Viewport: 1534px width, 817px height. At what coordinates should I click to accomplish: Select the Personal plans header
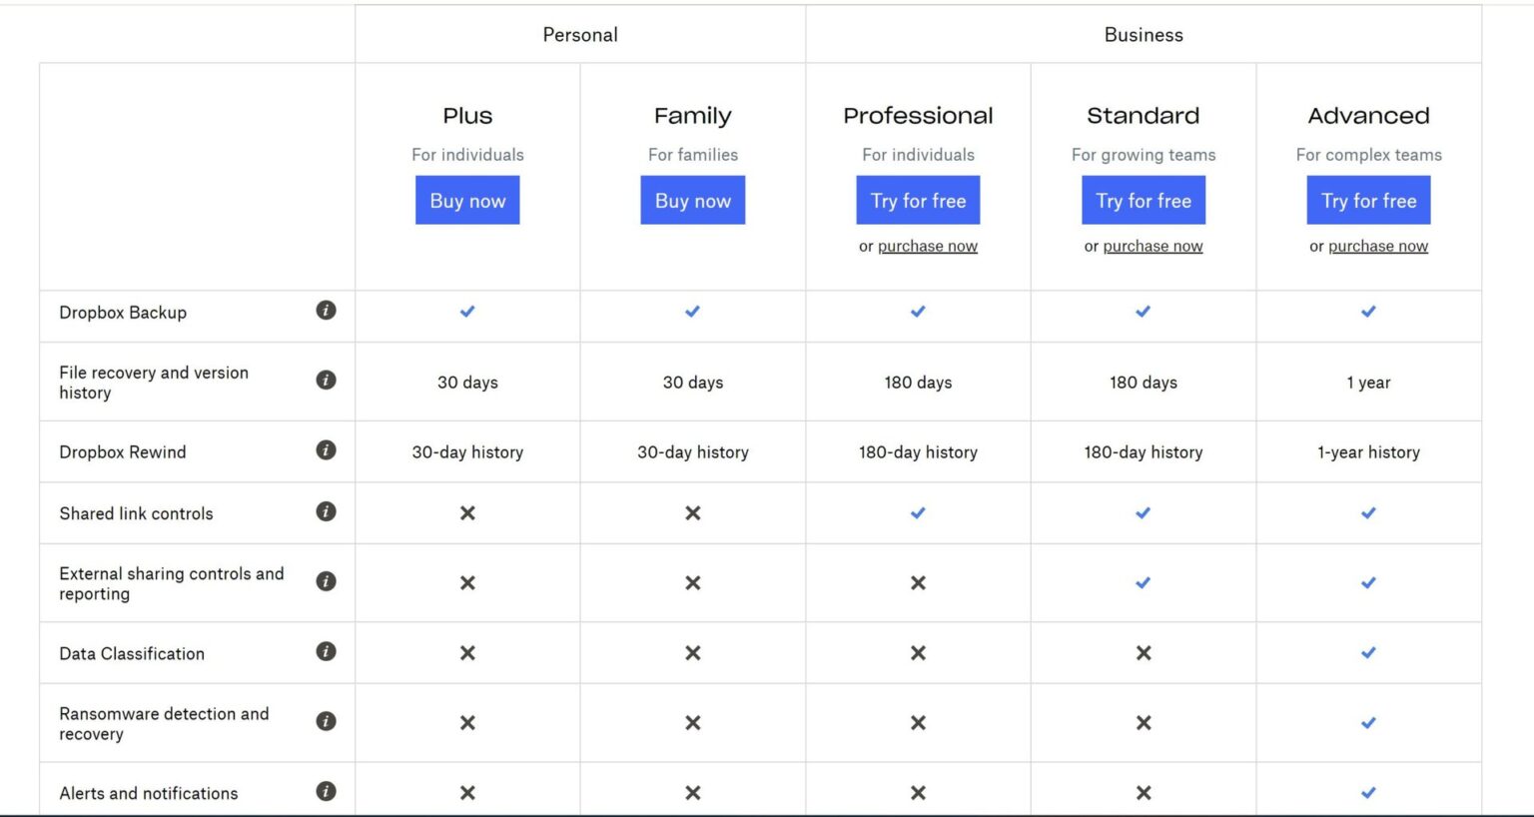580,33
